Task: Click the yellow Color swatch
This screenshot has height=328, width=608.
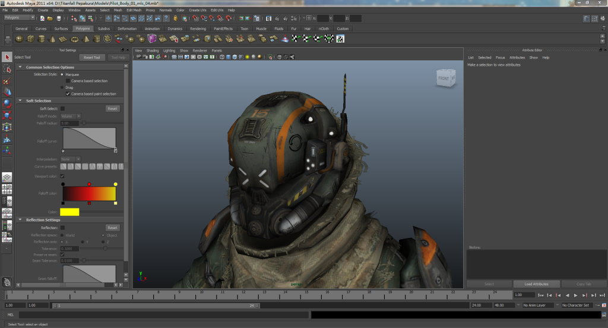Action: tap(69, 212)
